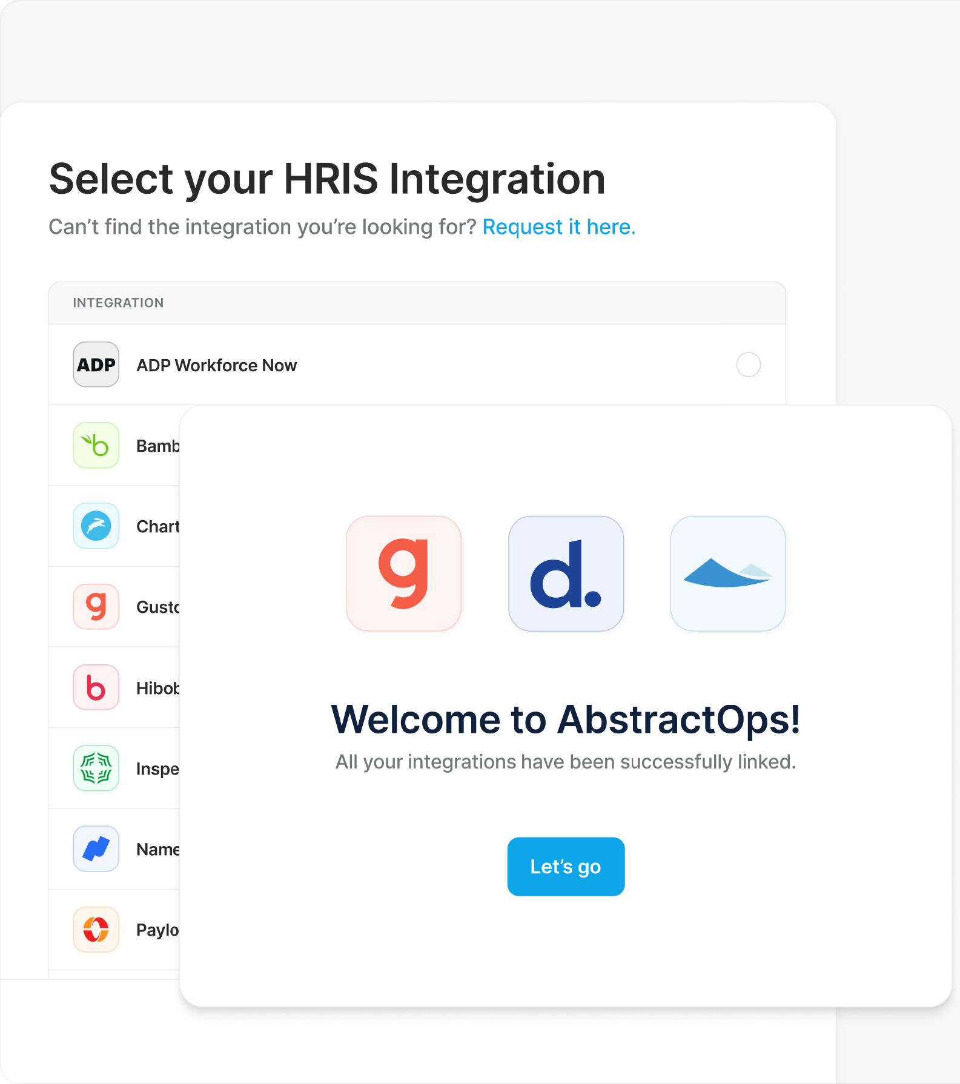Click the Inspe… row label
The height and width of the screenshot is (1084, 960).
tap(158, 769)
